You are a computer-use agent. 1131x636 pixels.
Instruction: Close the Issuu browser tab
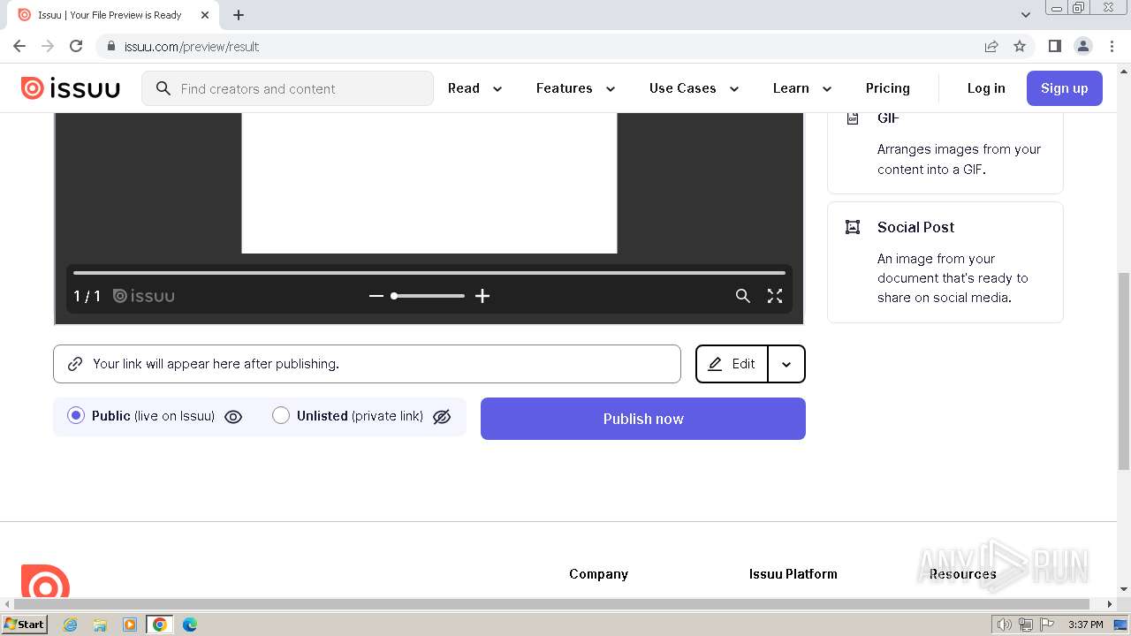click(205, 15)
